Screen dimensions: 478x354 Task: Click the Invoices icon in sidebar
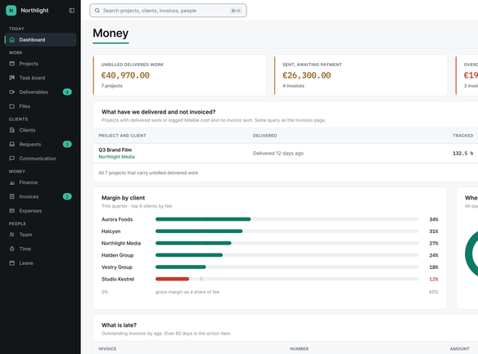pyautogui.click(x=12, y=197)
